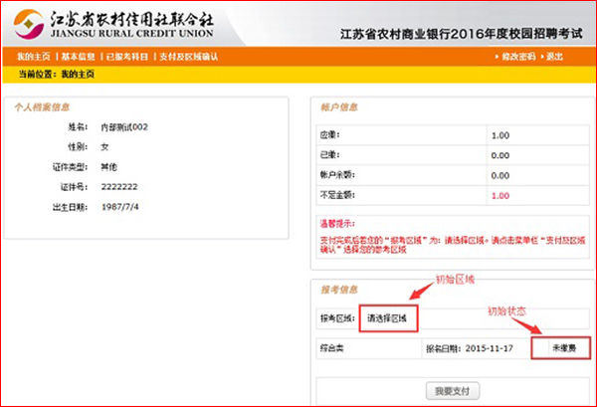Image resolution: width=597 pixels, height=407 pixels.
Task: Click the name value 内部测试002
Action: 124,127
